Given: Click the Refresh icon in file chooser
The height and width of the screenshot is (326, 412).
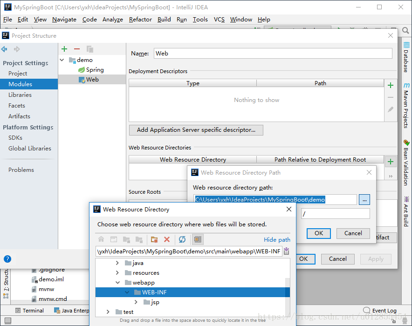Looking at the screenshot, I should [x=182, y=239].
